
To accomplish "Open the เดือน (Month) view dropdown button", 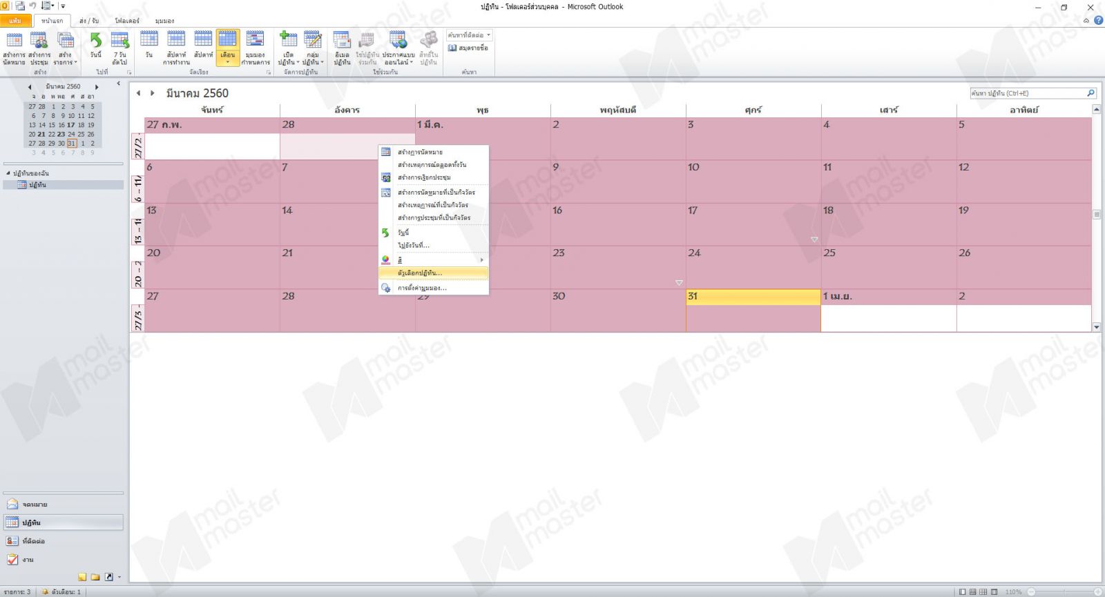I will pos(227,48).
